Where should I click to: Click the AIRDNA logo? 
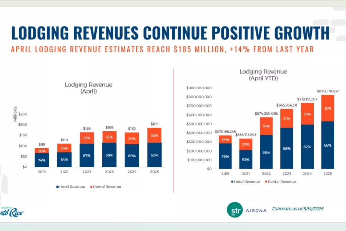[256, 211]
